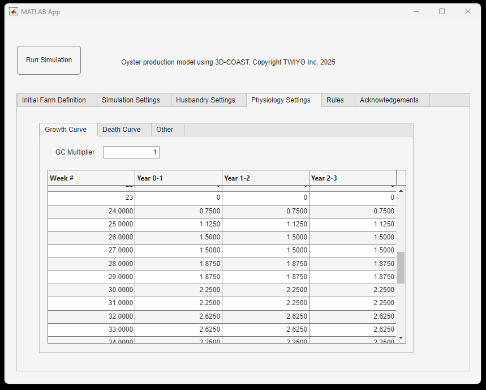Image resolution: width=486 pixels, height=390 pixels.
Task: Select Year 1-2 cell for week 26
Action: click(265, 237)
